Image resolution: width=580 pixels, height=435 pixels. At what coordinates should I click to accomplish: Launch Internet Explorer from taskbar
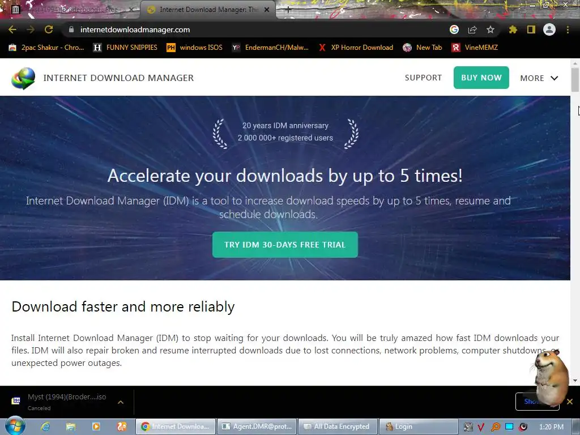pyautogui.click(x=45, y=427)
